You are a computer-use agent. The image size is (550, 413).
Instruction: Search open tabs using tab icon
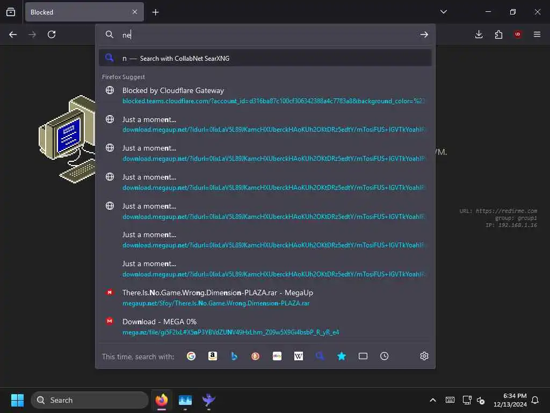click(x=363, y=356)
